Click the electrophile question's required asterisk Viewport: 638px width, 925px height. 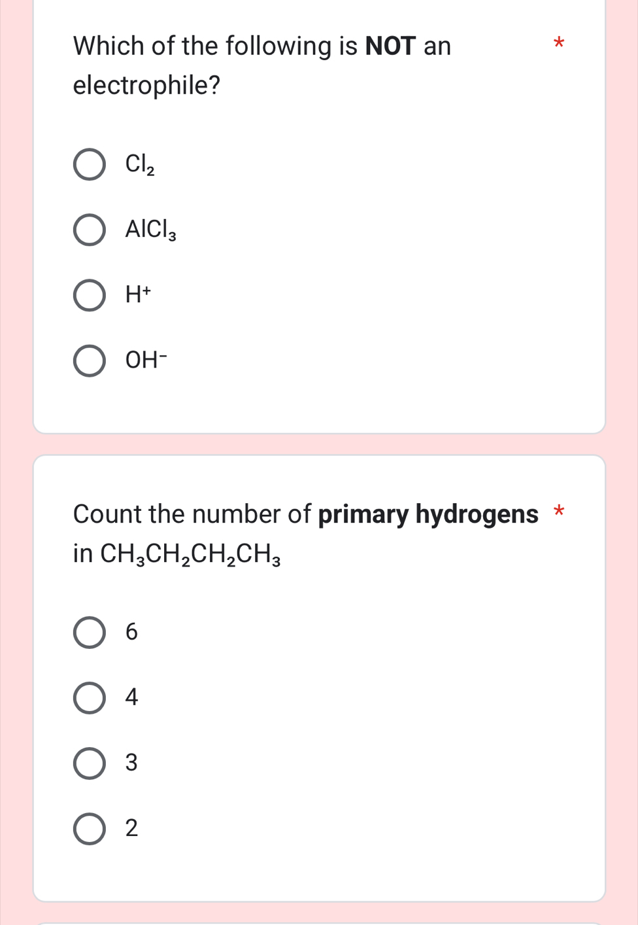point(558,44)
